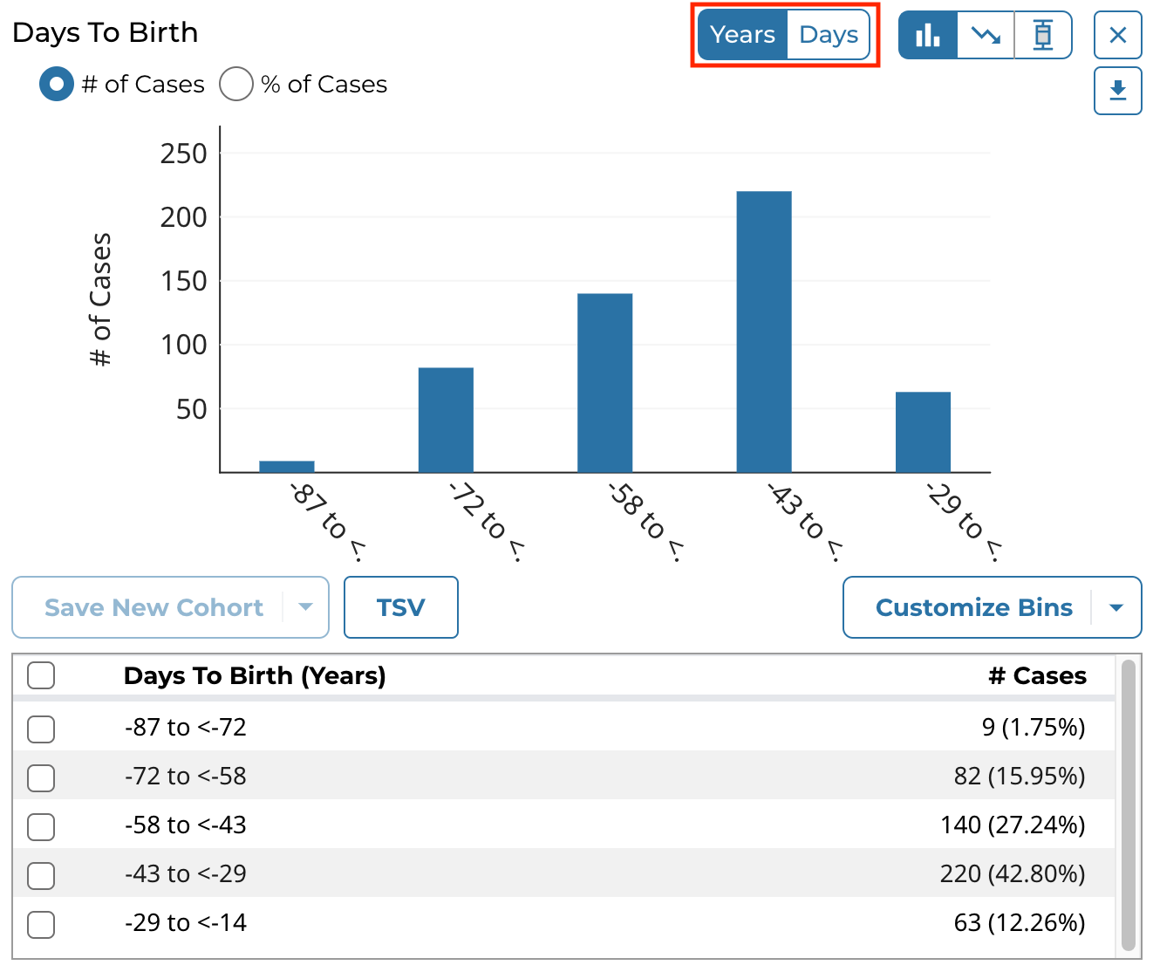Select the # of Cases radio button
The image size is (1153, 972).
pyautogui.click(x=57, y=85)
